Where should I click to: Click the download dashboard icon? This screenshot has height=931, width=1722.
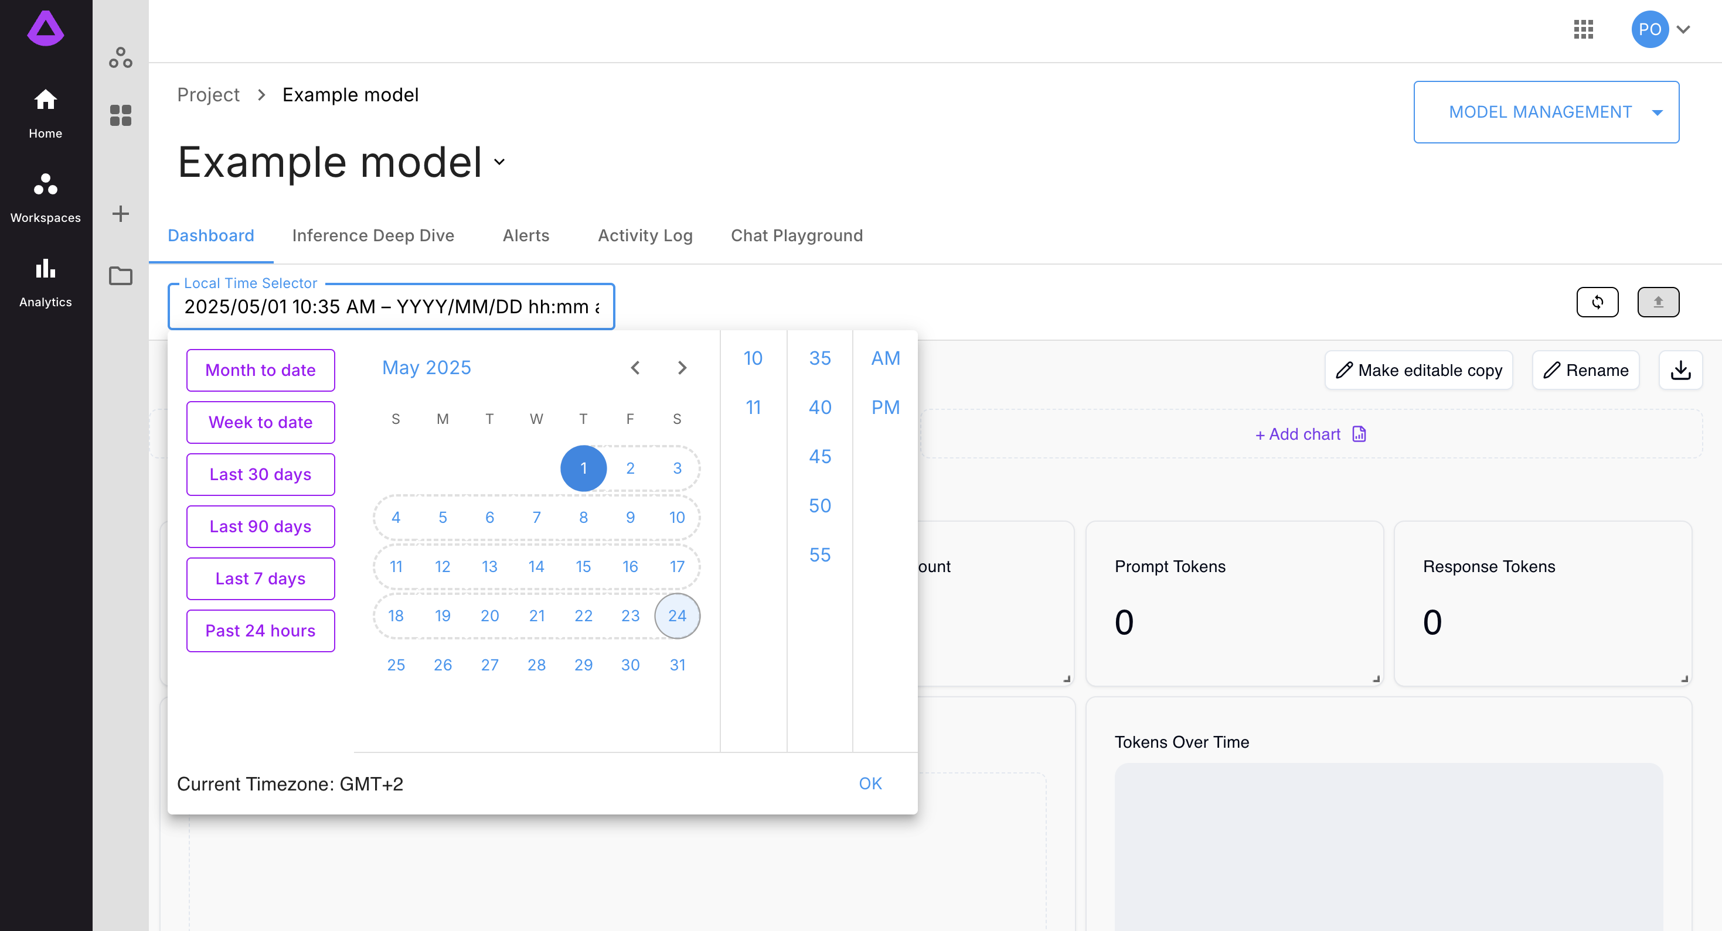tap(1680, 370)
